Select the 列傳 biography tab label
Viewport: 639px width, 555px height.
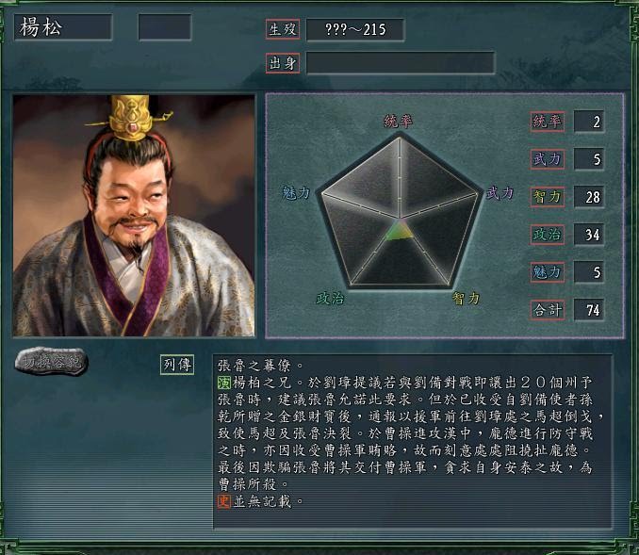pyautogui.click(x=177, y=365)
